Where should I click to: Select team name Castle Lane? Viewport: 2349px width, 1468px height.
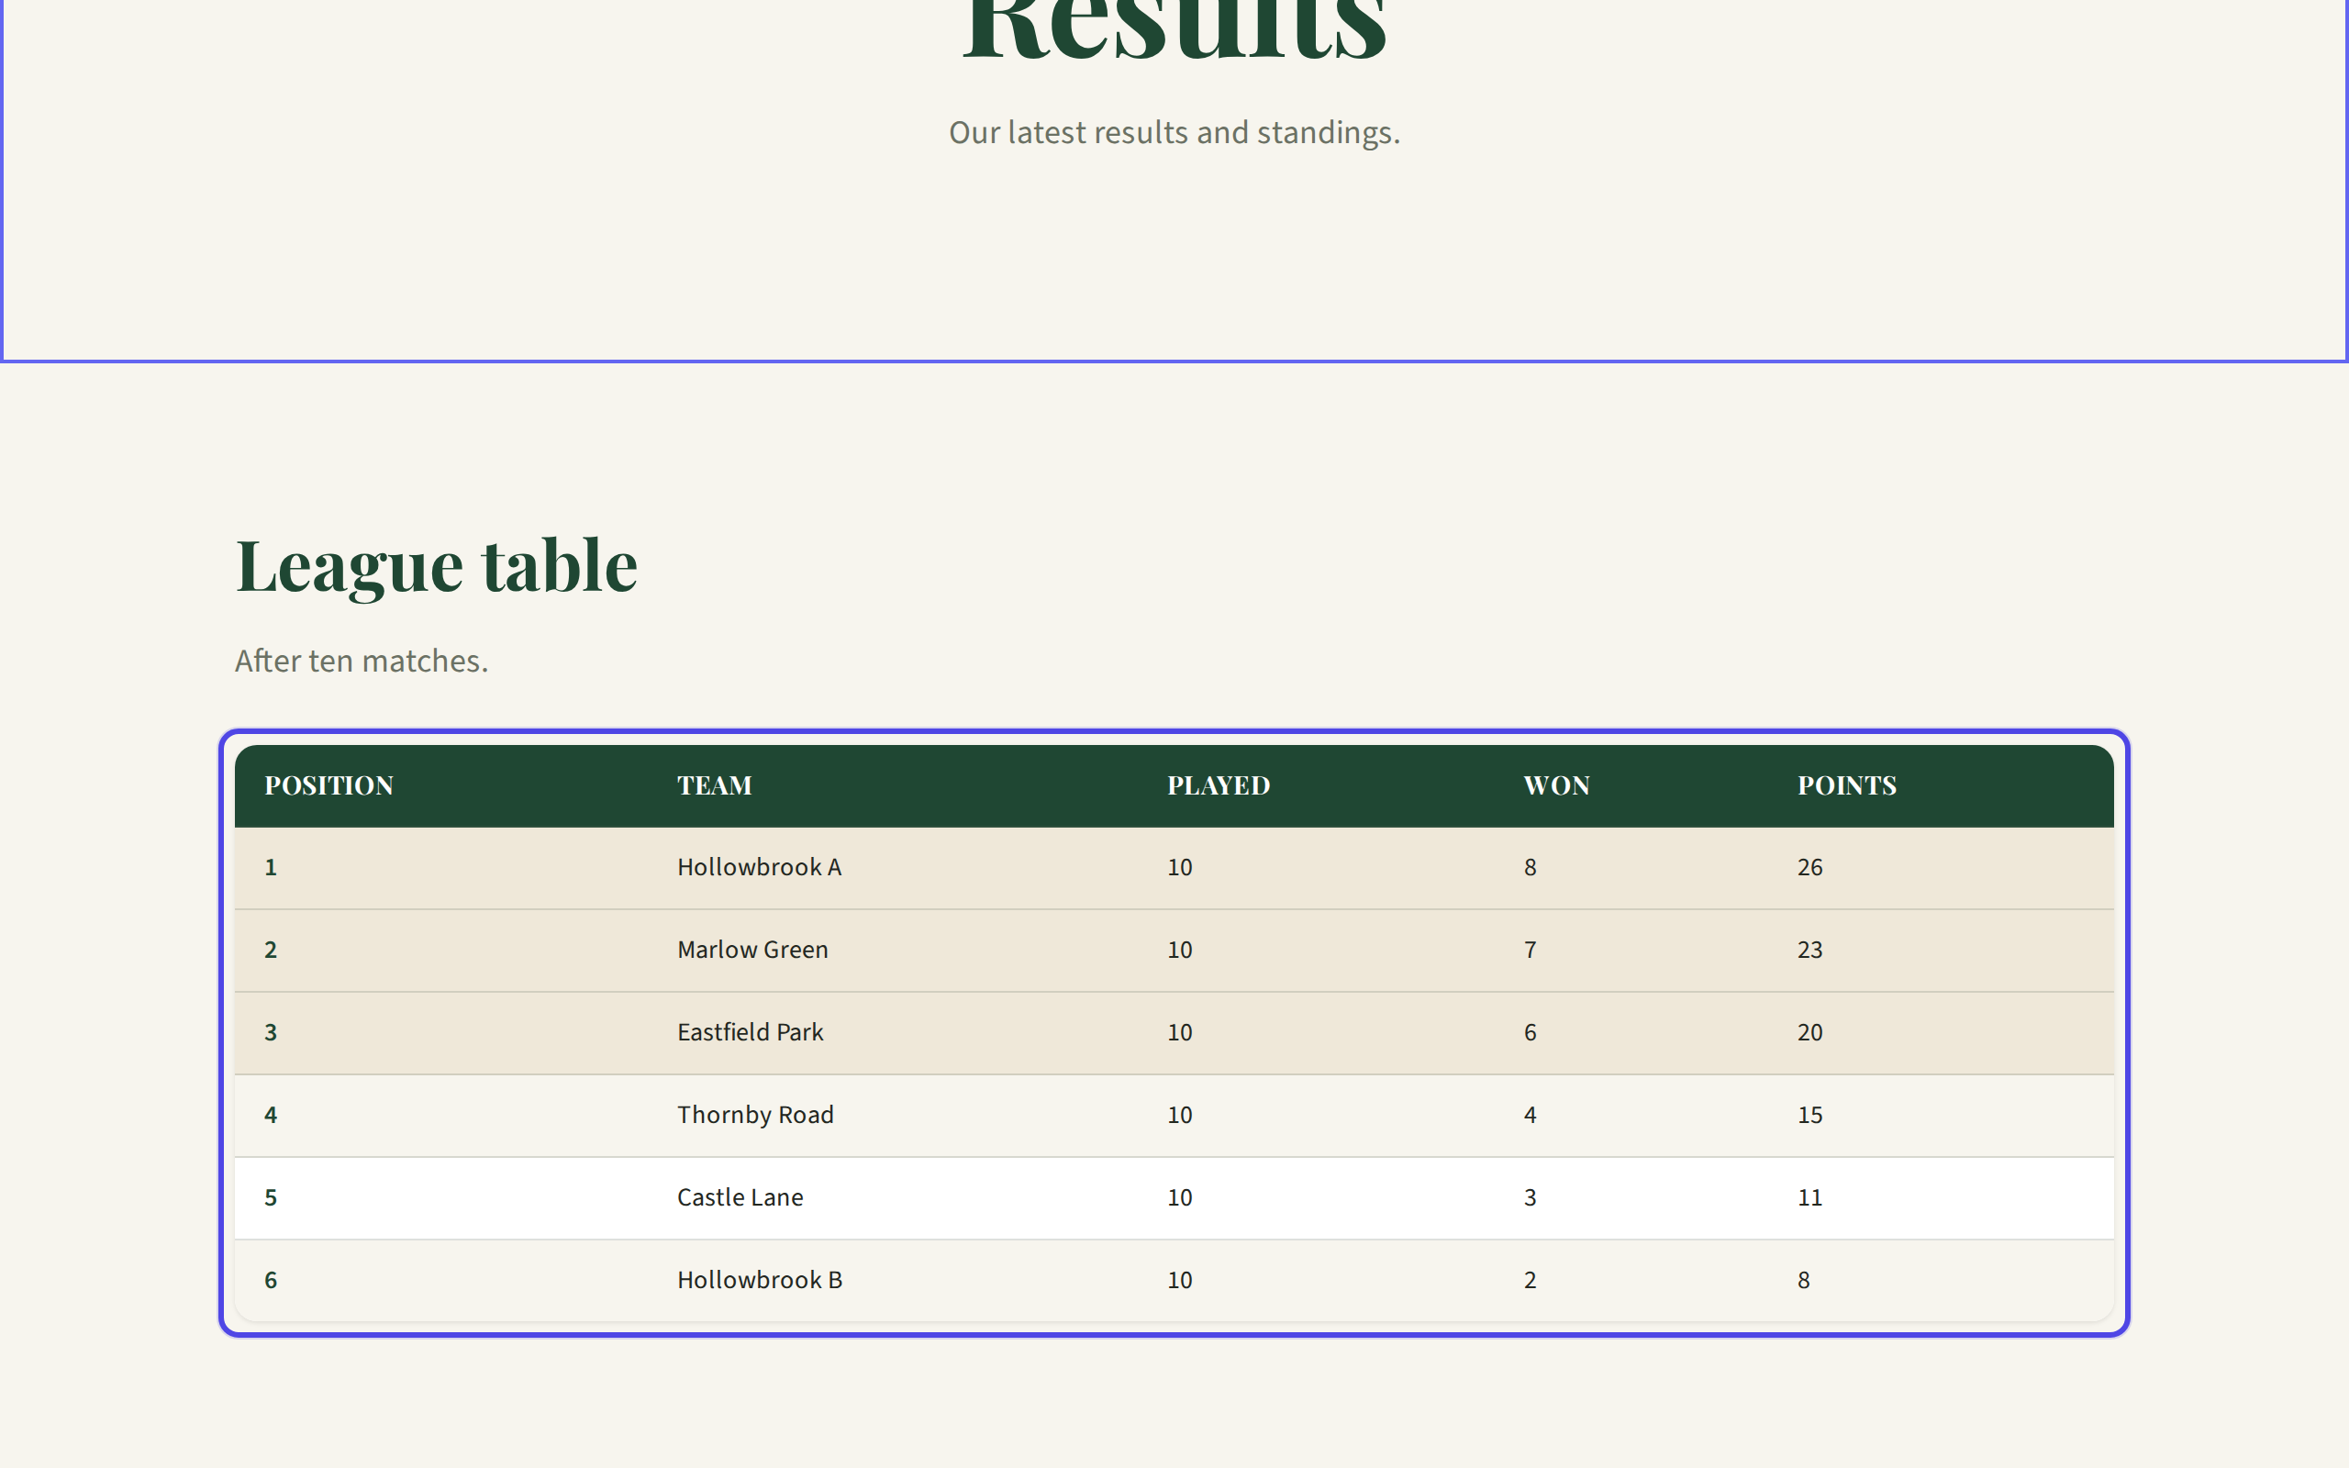[740, 1197]
